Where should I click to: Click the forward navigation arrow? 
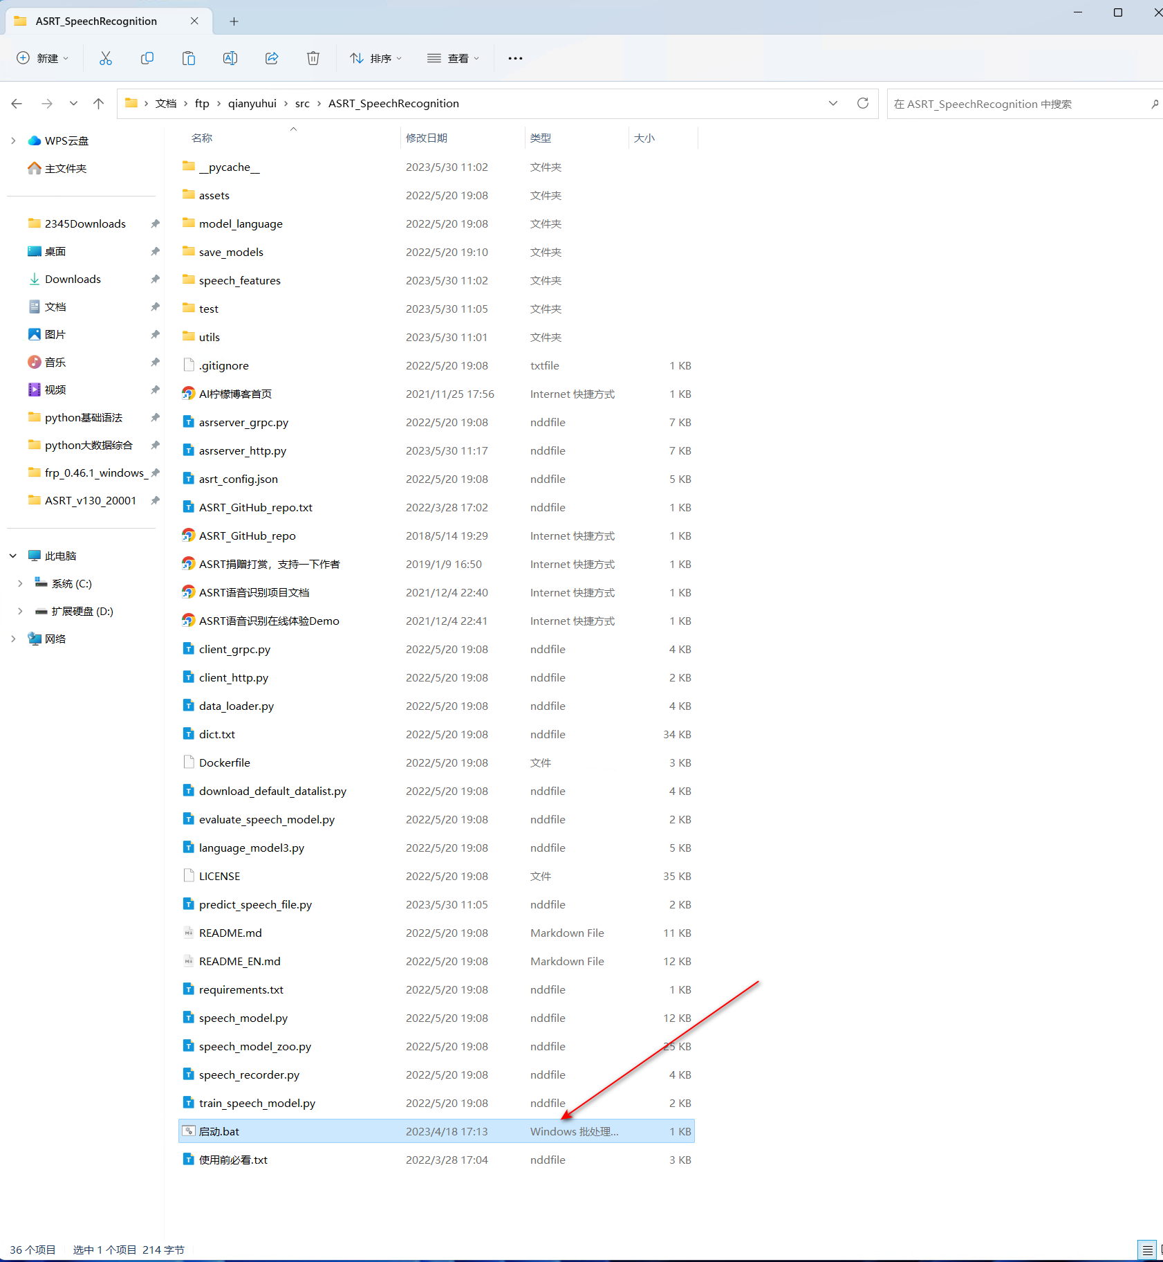[47, 103]
